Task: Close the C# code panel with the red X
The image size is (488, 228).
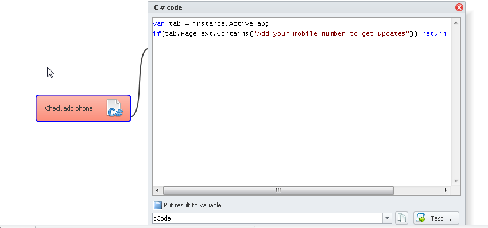Action: point(459,7)
